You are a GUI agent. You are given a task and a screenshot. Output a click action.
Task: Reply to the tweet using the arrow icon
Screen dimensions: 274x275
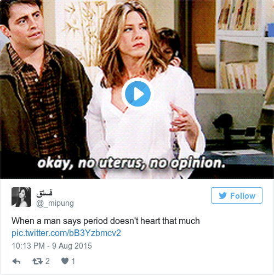16,261
